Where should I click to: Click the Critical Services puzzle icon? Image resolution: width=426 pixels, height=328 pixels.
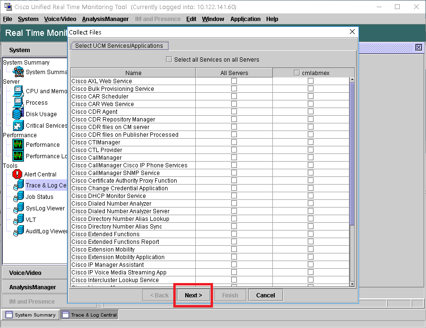18,126
